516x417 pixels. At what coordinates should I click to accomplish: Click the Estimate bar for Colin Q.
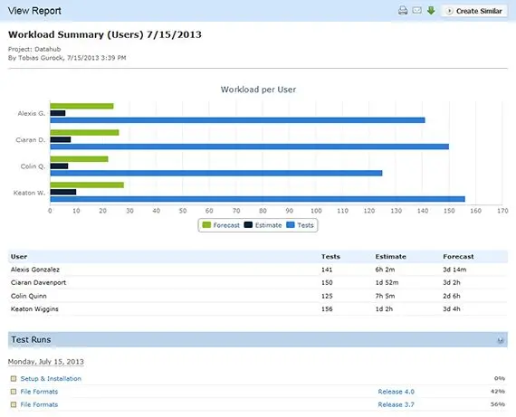tap(59, 166)
